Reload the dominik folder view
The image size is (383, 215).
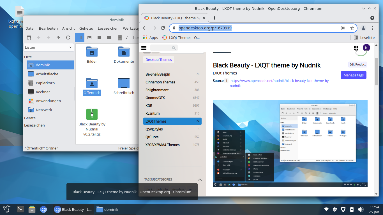68,38
